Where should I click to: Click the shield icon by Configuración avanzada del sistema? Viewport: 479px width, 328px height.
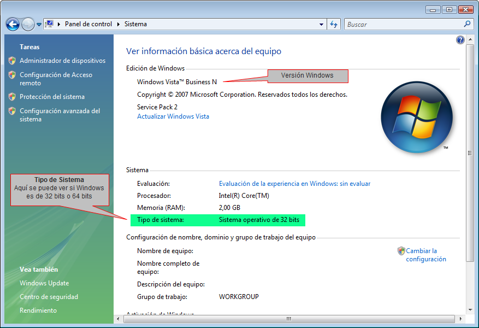click(12, 110)
